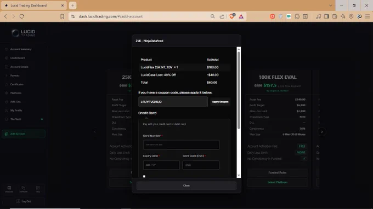Click Funded Rules on 100K Flex Eval card
Image resolution: width=373 pixels, height=209 pixels.
(x=278, y=173)
